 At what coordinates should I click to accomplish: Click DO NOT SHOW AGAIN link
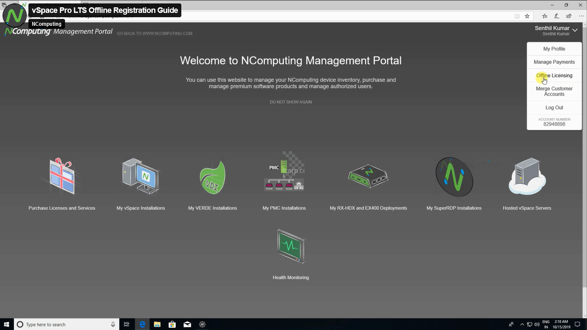click(291, 102)
